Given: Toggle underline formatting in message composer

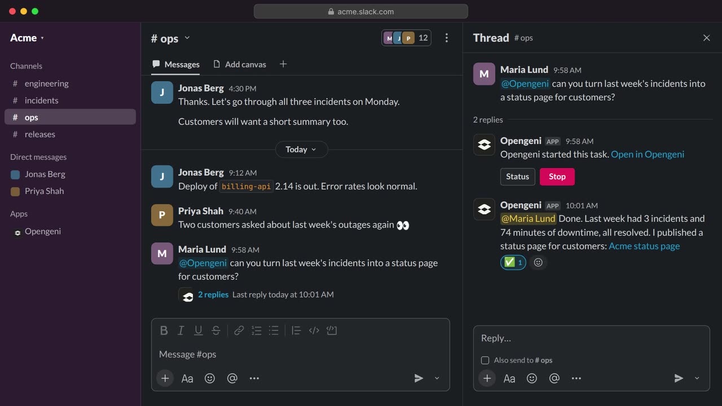Looking at the screenshot, I should [199, 330].
